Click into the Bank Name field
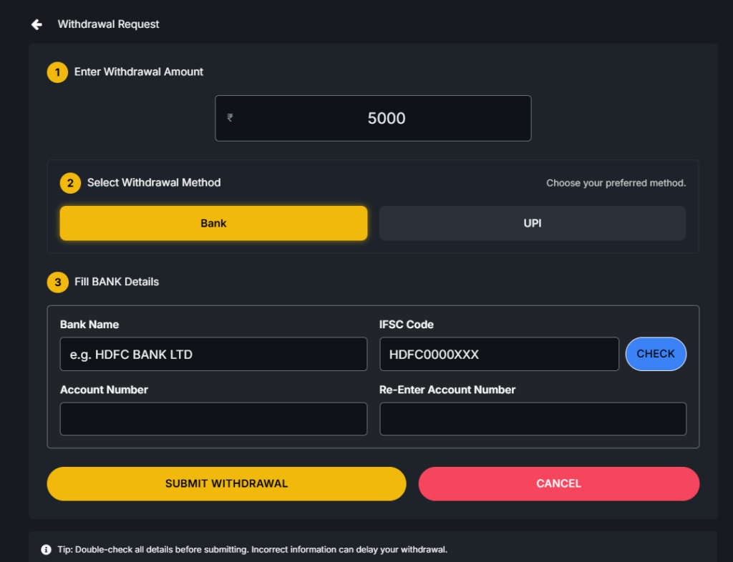The image size is (733, 562). [213, 354]
